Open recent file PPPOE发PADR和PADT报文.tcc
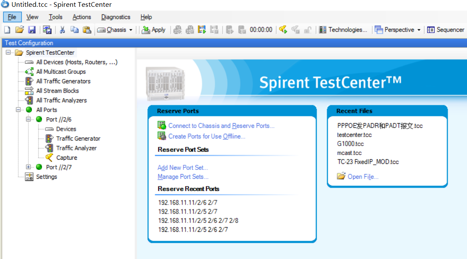Viewport: 467px width, 259px height. pyautogui.click(x=380, y=126)
